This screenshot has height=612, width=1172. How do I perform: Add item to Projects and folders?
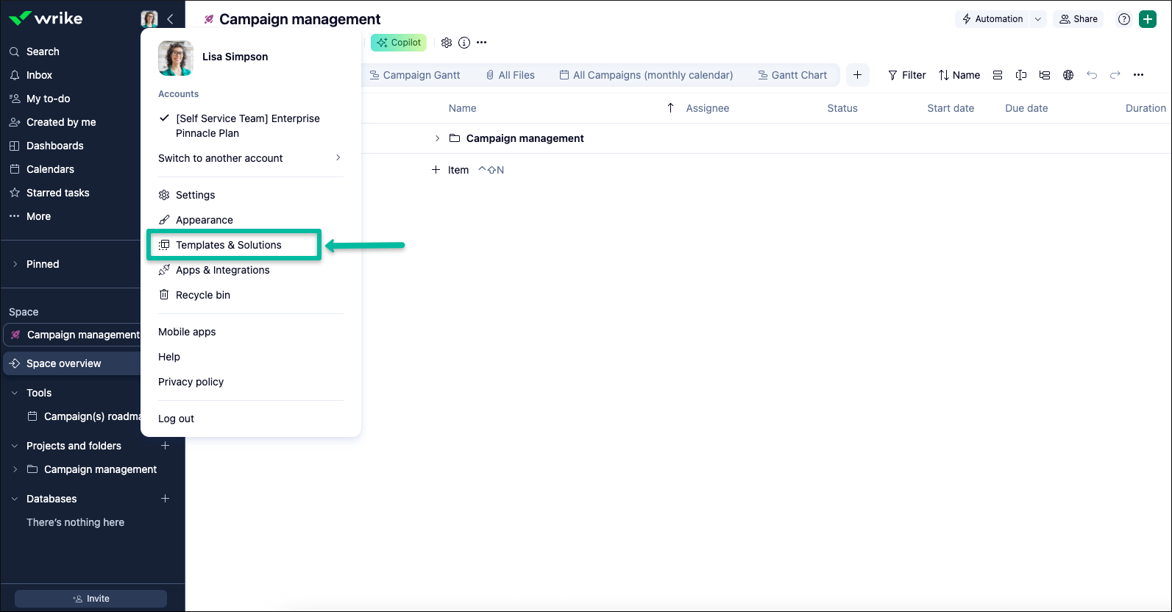click(x=166, y=446)
